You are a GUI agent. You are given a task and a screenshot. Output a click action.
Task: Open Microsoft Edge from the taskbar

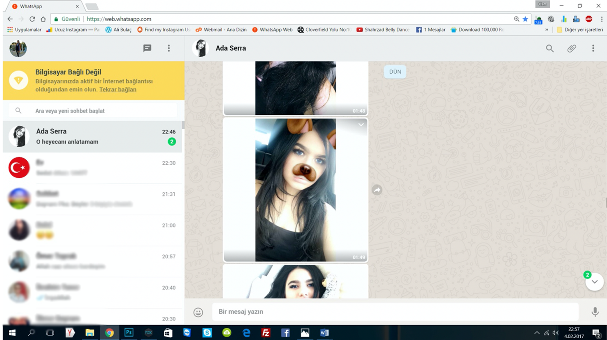(x=246, y=333)
